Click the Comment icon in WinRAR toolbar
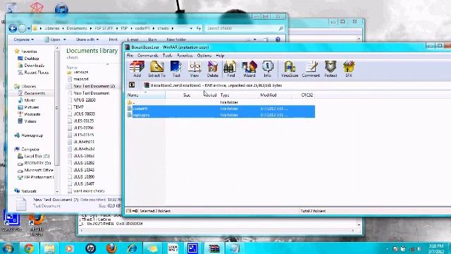Viewport: 451px width, 254px height. (x=311, y=69)
